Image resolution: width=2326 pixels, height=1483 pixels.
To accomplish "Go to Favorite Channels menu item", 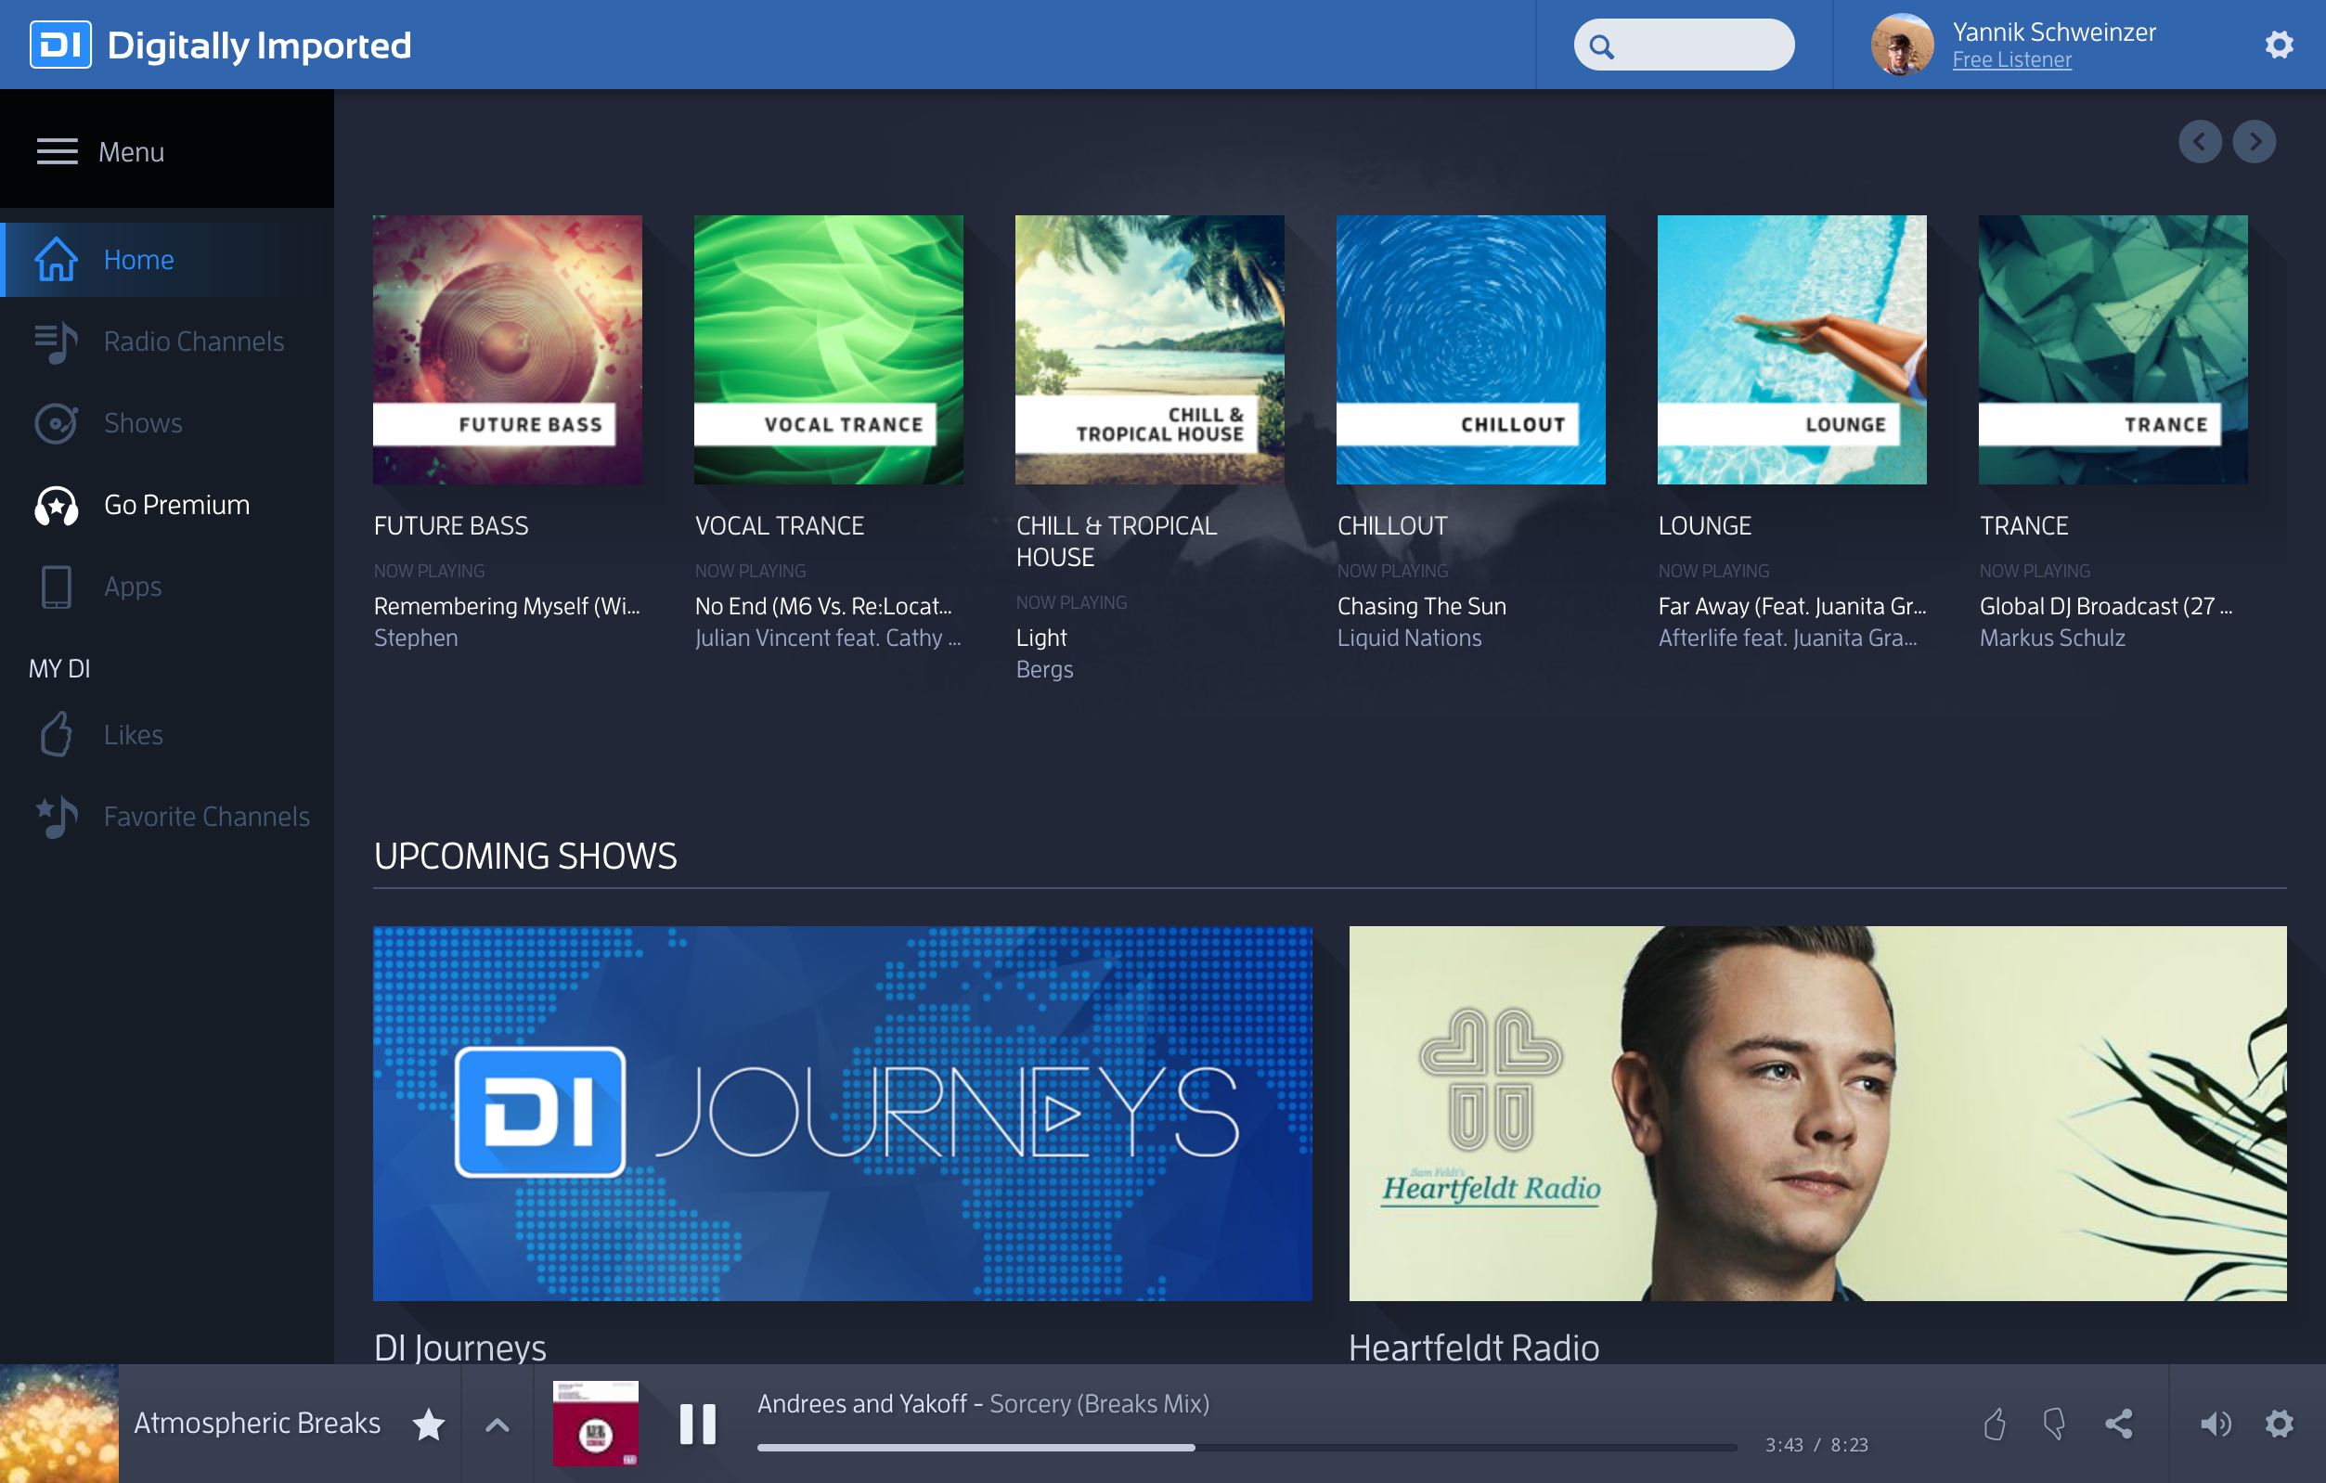I will point(206,816).
